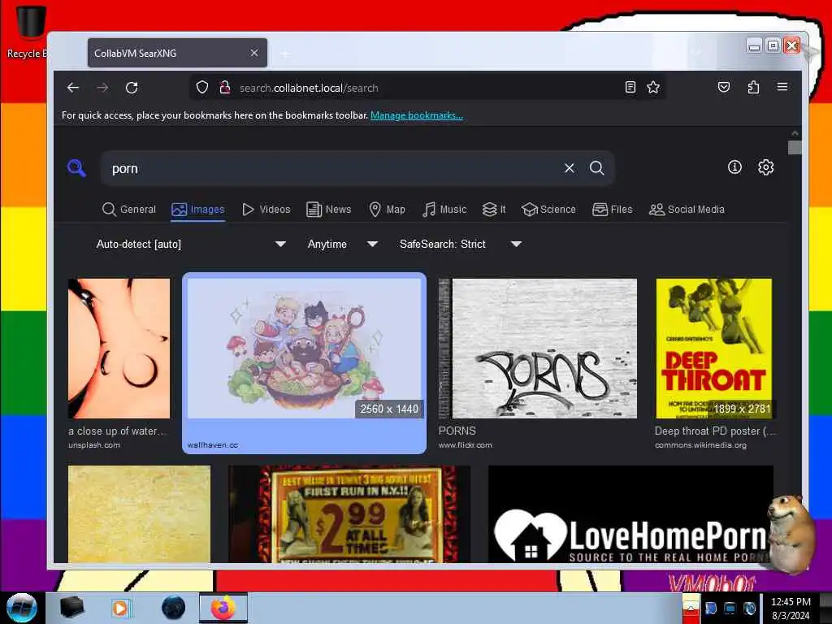Click the Firefox taskbar icon
Screen dimensions: 832x624
(x=223, y=608)
